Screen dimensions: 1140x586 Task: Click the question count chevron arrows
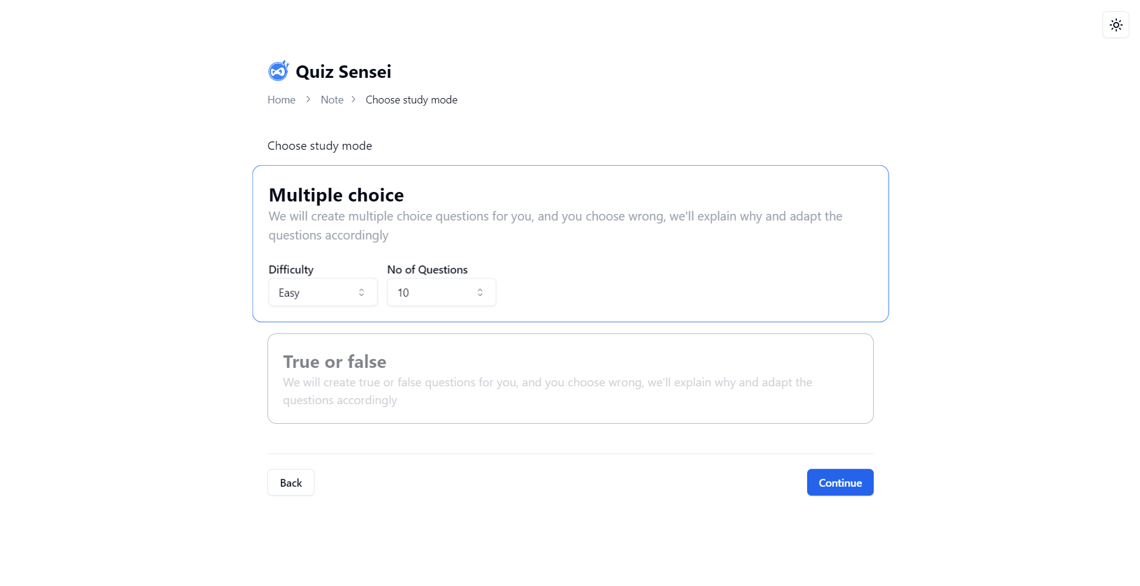[480, 292]
